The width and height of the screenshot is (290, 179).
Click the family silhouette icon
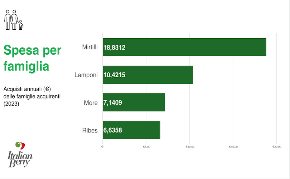14,20
